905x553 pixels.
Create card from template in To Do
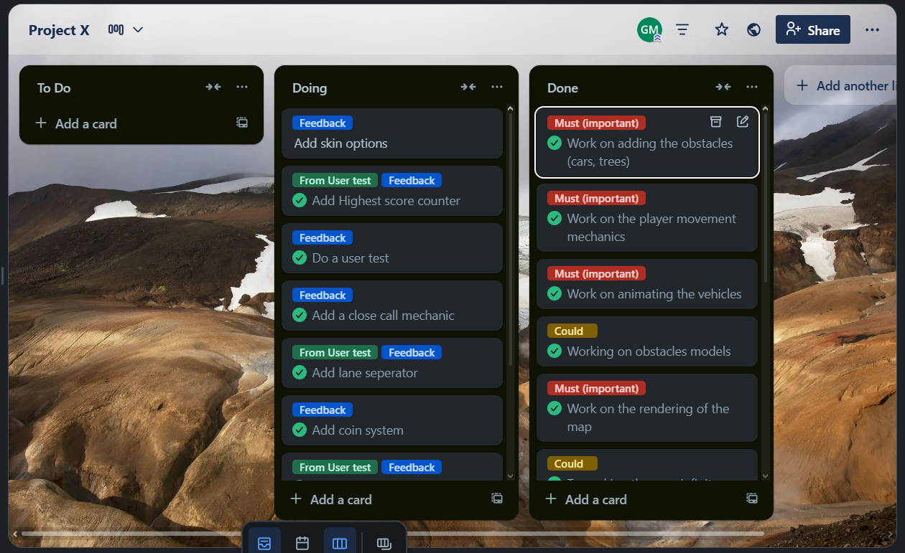click(242, 123)
